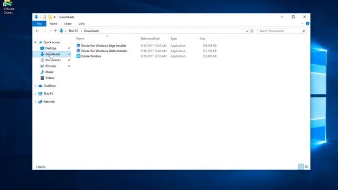
Task: Click the Desktop pin icon
Action: point(69,48)
